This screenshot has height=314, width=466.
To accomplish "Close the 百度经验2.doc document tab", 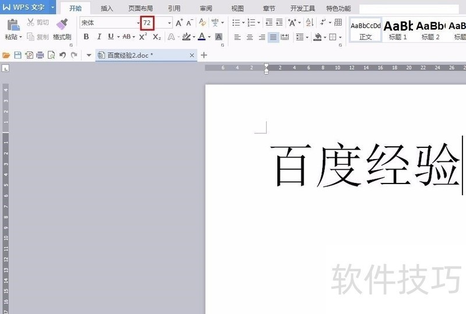I will [x=192, y=55].
